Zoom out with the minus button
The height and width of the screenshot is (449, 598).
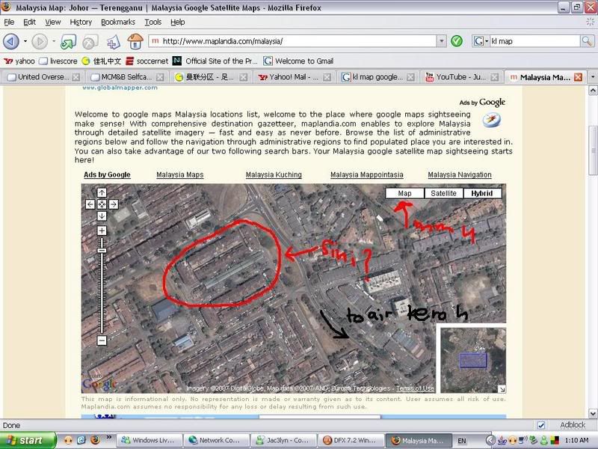point(102,340)
